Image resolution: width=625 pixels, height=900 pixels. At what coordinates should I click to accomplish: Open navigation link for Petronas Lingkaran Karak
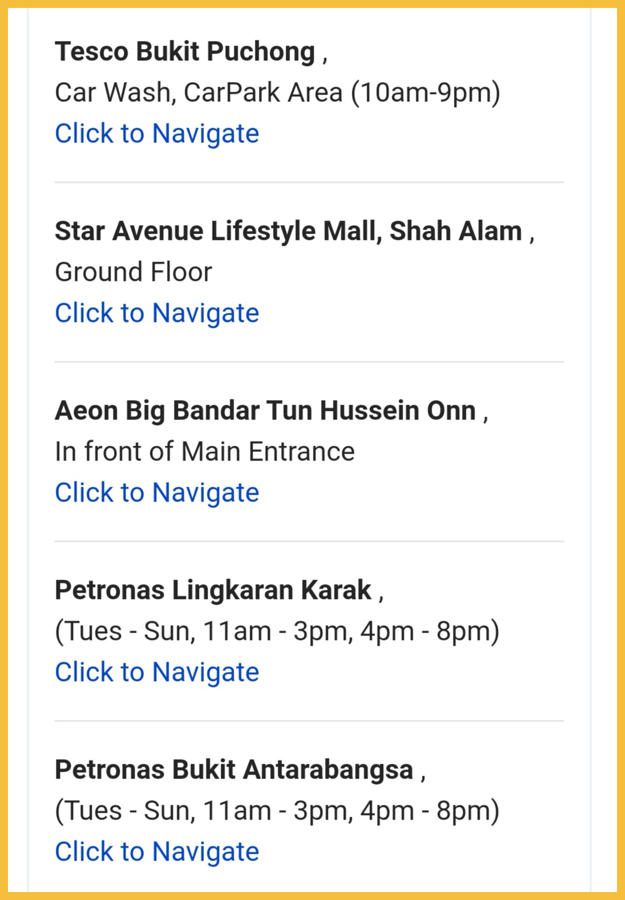click(157, 673)
